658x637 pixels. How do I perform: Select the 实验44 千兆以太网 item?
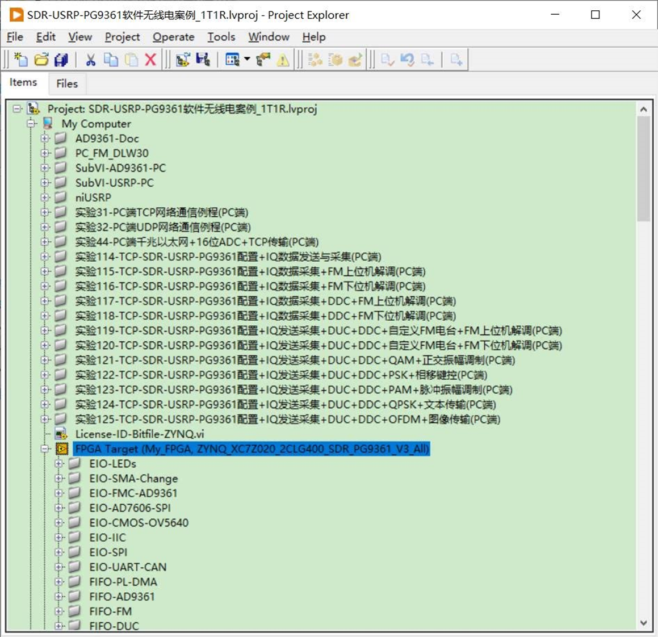(x=197, y=242)
